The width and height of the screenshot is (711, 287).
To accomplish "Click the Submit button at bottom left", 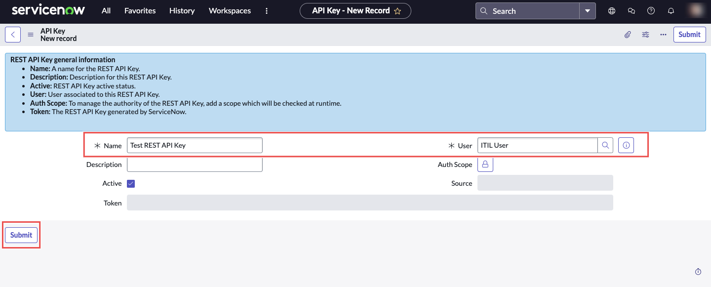I will (x=21, y=235).
